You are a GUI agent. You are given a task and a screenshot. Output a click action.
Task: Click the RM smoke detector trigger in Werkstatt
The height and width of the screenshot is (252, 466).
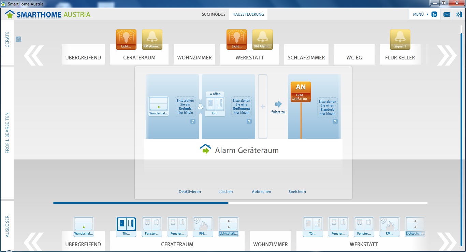tap(390, 227)
